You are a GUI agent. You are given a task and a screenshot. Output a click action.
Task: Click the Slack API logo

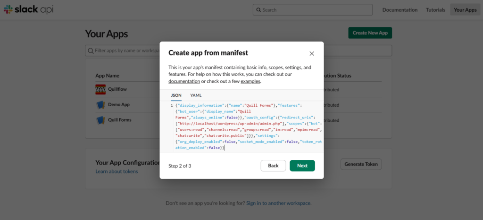pyautogui.click(x=28, y=9)
